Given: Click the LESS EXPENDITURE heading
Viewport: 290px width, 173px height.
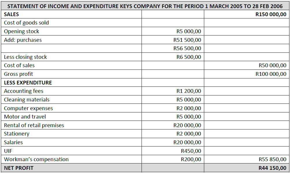Looking at the screenshot, I should point(28,83).
